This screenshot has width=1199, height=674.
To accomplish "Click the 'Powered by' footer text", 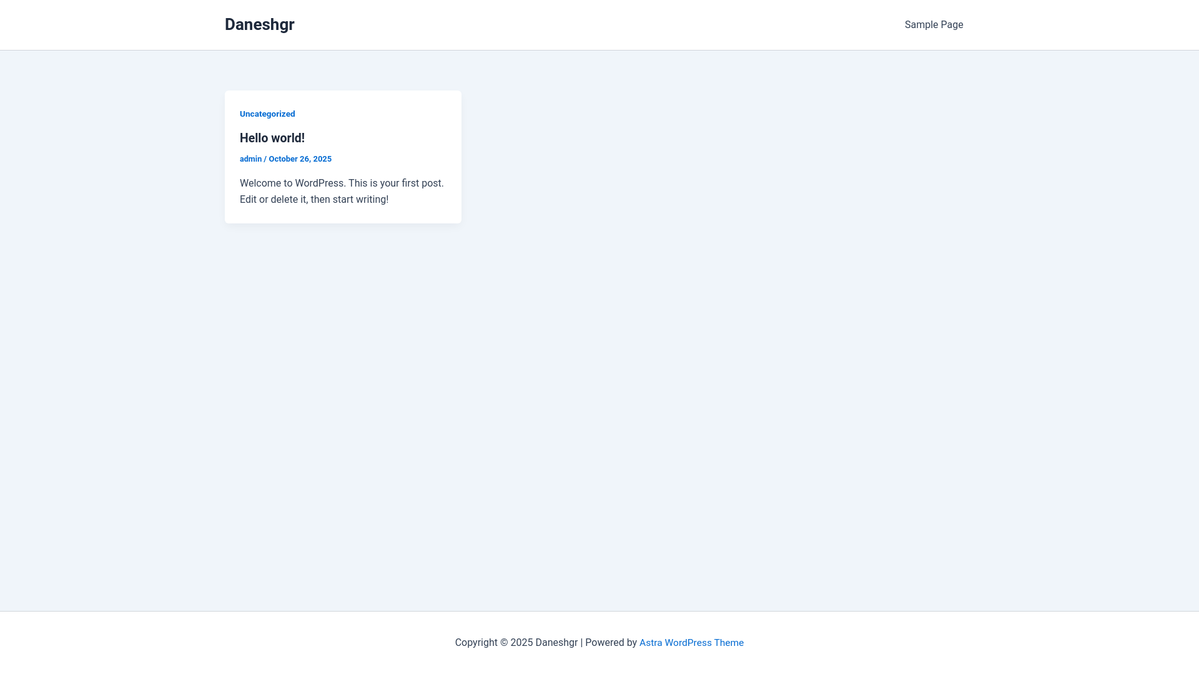I will pos(611,643).
